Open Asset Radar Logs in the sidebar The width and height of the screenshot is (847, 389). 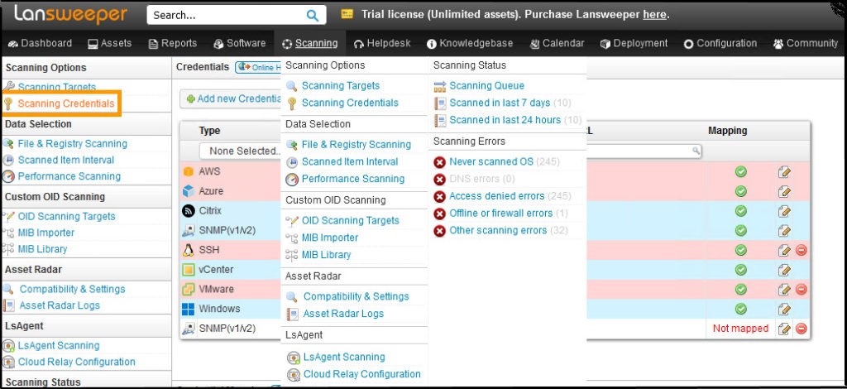[x=60, y=305]
